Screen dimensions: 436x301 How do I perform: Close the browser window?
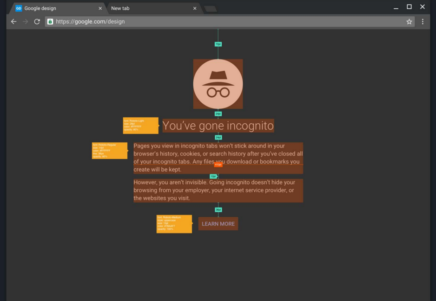click(x=423, y=7)
